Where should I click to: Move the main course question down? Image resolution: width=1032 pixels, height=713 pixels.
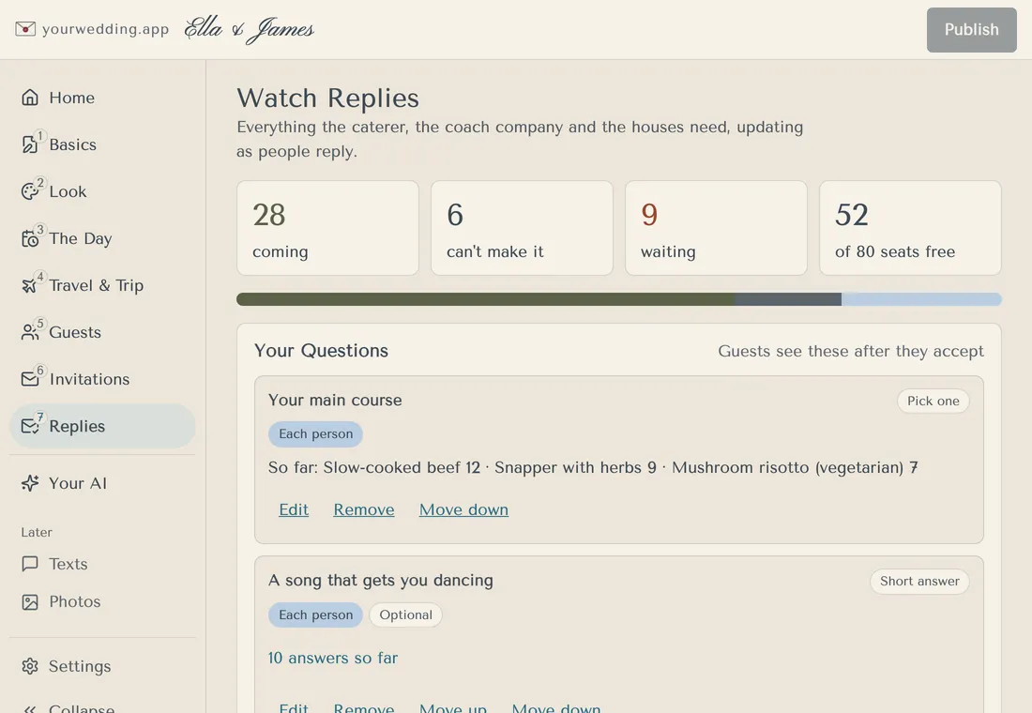pyautogui.click(x=464, y=509)
